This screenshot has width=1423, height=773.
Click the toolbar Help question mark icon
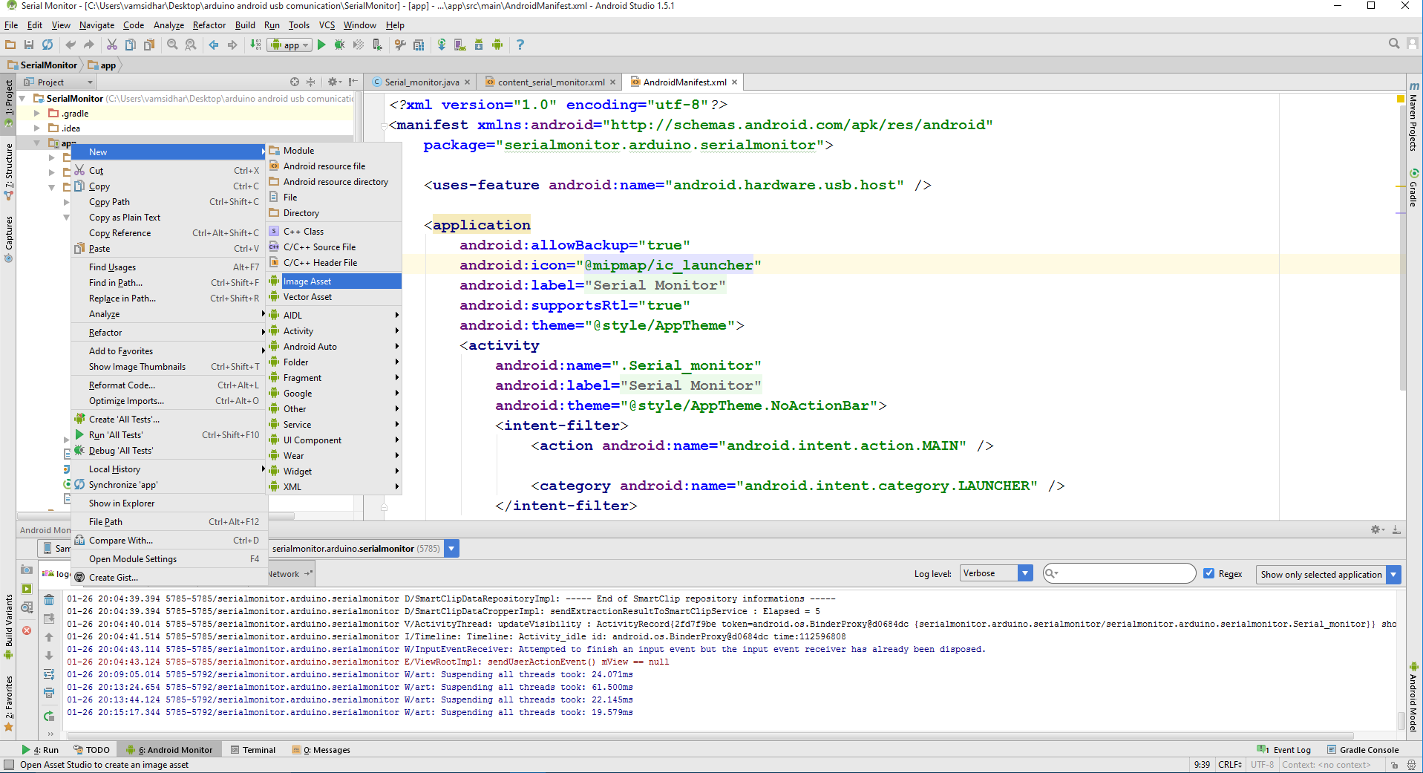520,45
